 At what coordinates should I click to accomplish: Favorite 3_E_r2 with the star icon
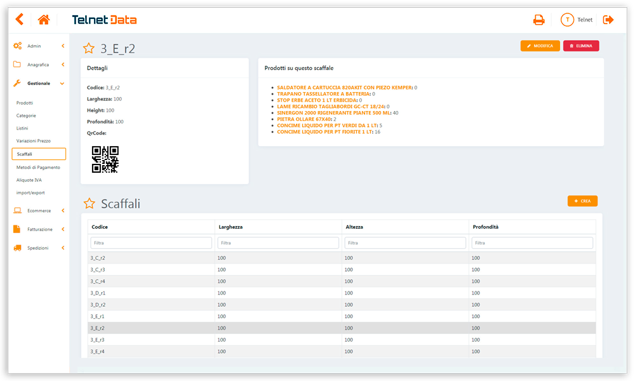tap(89, 49)
